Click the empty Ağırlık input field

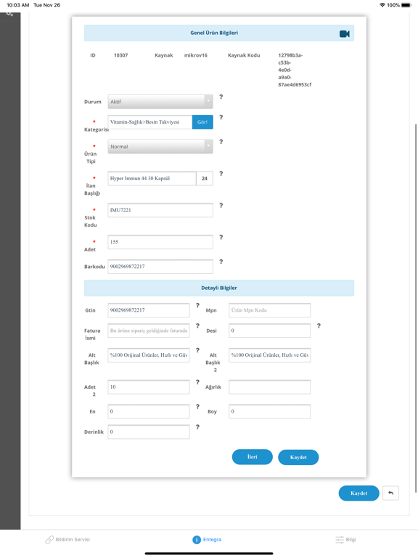(x=270, y=387)
